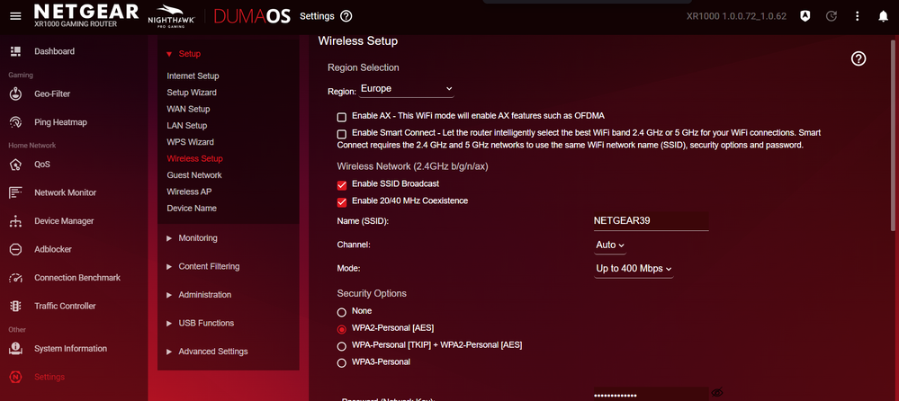This screenshot has width=899, height=401.
Task: Open Guest Network settings
Action: click(194, 174)
